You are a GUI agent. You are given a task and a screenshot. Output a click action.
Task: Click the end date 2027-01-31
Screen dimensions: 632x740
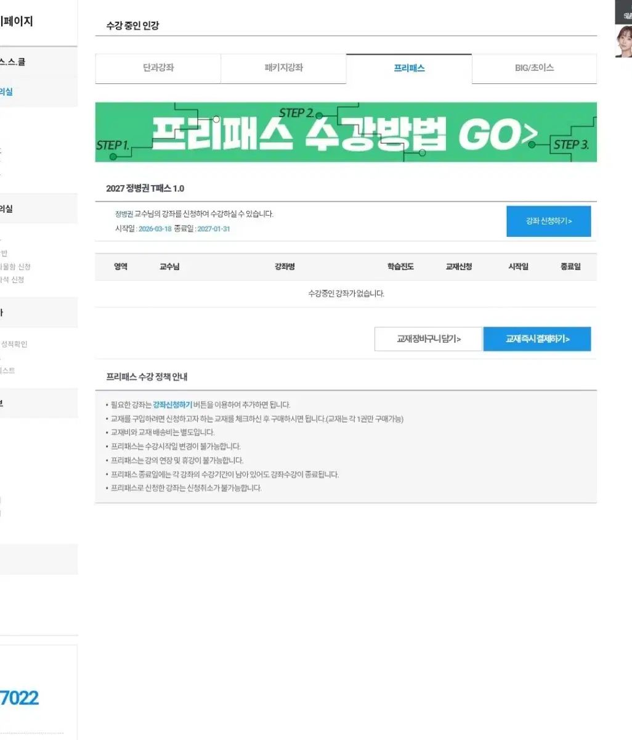(214, 229)
